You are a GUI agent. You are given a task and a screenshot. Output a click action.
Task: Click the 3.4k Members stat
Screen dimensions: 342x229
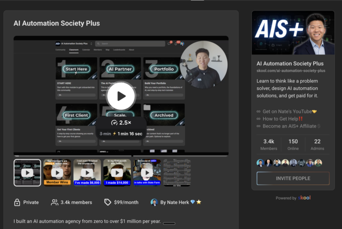(x=269, y=145)
